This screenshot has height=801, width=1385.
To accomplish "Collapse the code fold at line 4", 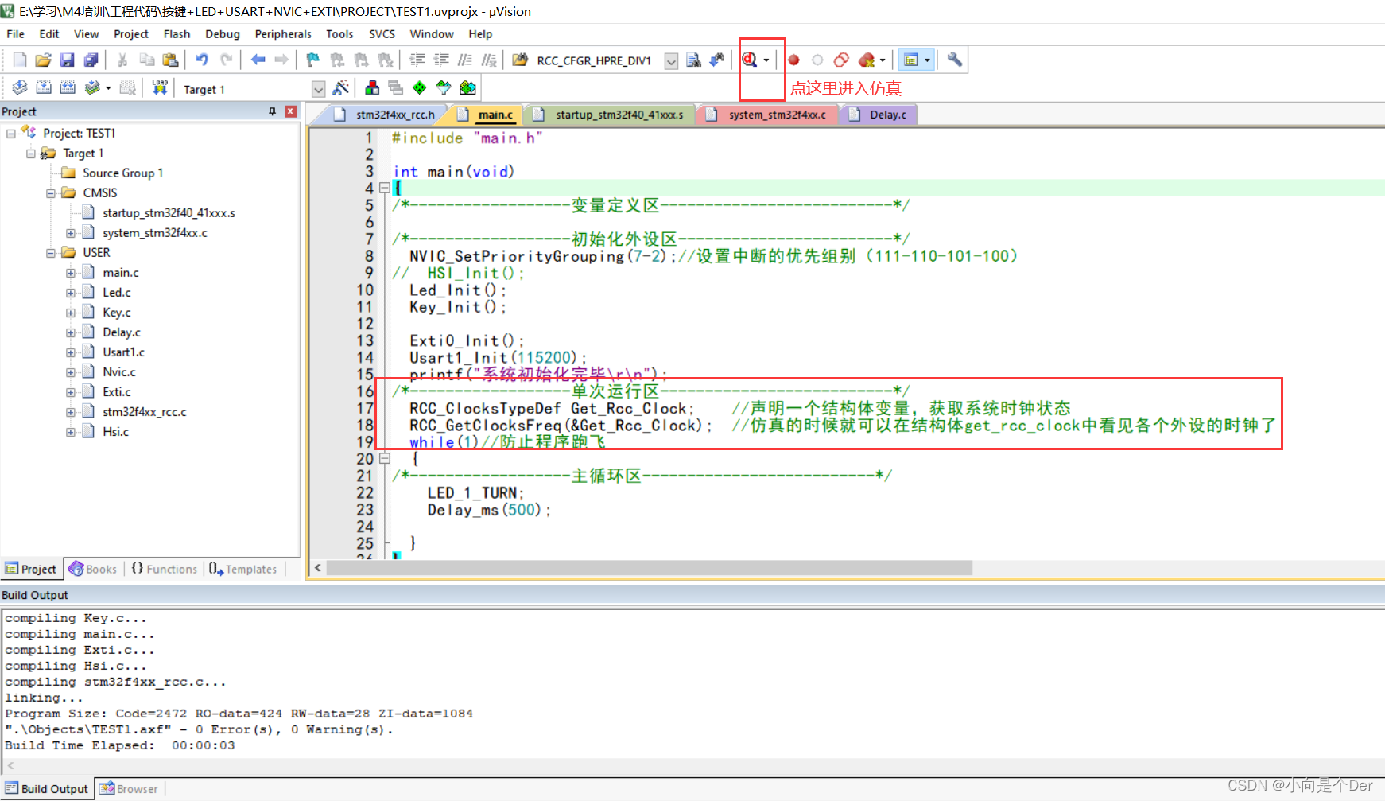I will [385, 189].
